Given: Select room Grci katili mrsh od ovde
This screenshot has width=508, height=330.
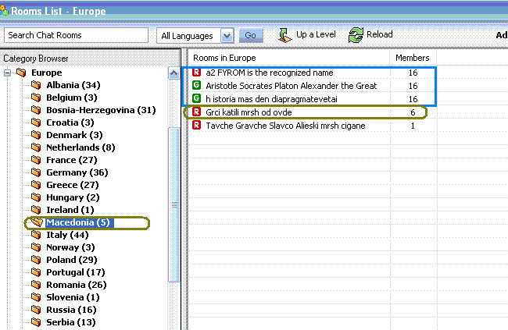Looking at the screenshot, I should click(x=249, y=112).
